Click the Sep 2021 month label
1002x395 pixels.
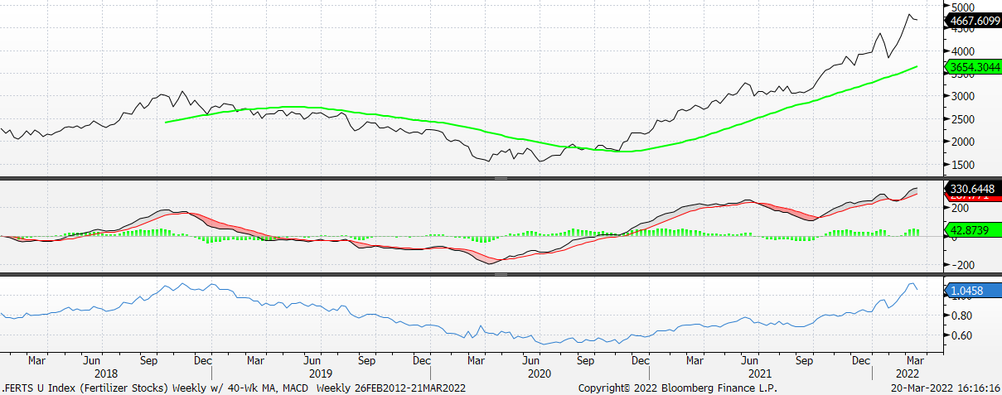click(x=803, y=361)
